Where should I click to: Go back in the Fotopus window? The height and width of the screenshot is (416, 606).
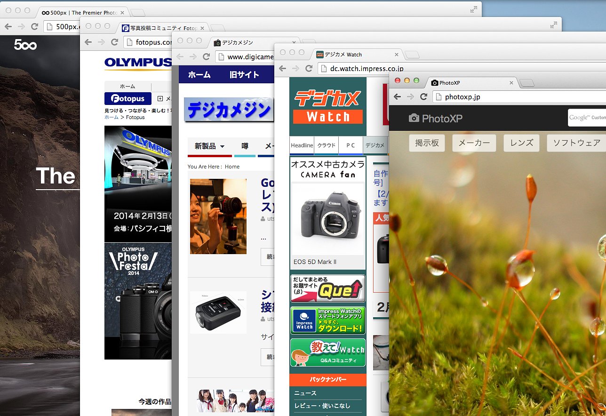tap(88, 42)
